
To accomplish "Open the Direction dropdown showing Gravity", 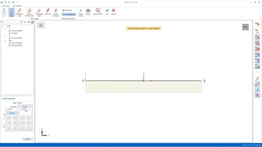I will (x=25, y=107).
